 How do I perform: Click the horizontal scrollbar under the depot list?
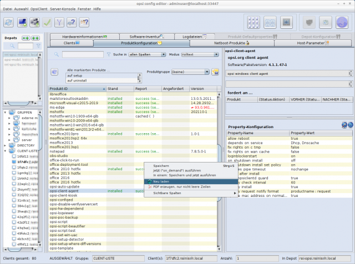tap(20, 103)
